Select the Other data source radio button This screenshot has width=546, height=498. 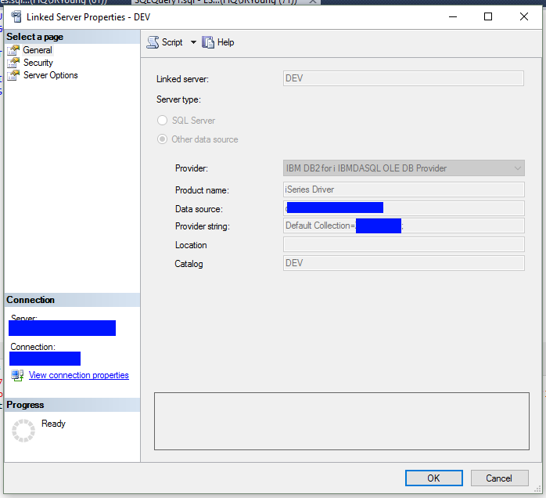click(x=163, y=139)
